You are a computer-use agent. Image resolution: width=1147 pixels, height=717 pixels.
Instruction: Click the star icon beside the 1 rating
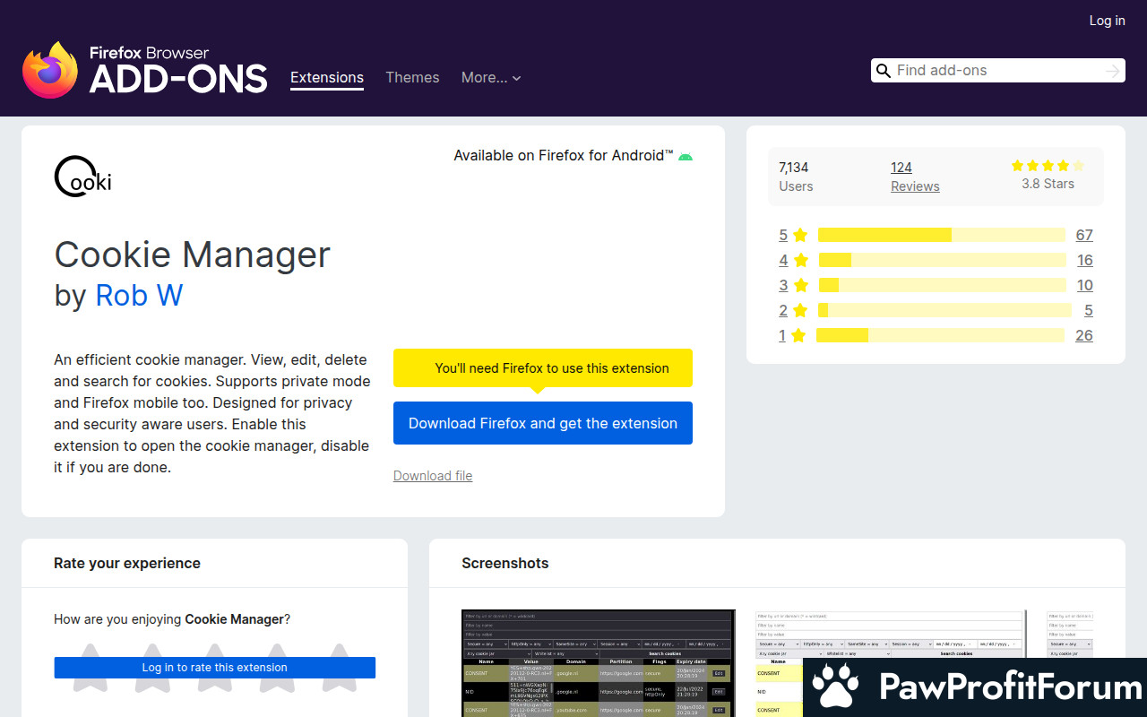point(798,335)
